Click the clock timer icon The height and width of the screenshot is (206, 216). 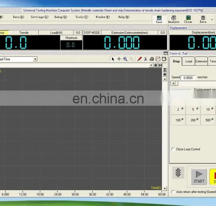point(164,59)
